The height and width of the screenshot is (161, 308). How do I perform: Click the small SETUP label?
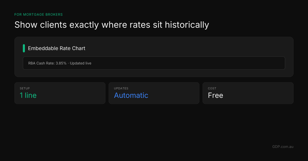click(25, 88)
